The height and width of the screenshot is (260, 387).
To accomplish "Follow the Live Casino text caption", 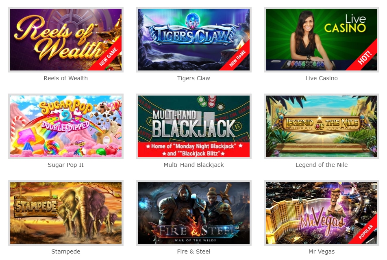I will 321,78.
